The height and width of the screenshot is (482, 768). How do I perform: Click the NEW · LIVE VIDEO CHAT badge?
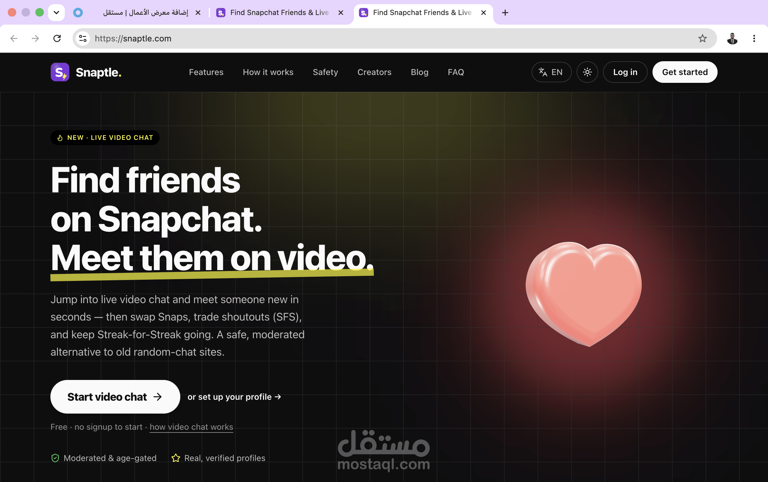(x=105, y=138)
